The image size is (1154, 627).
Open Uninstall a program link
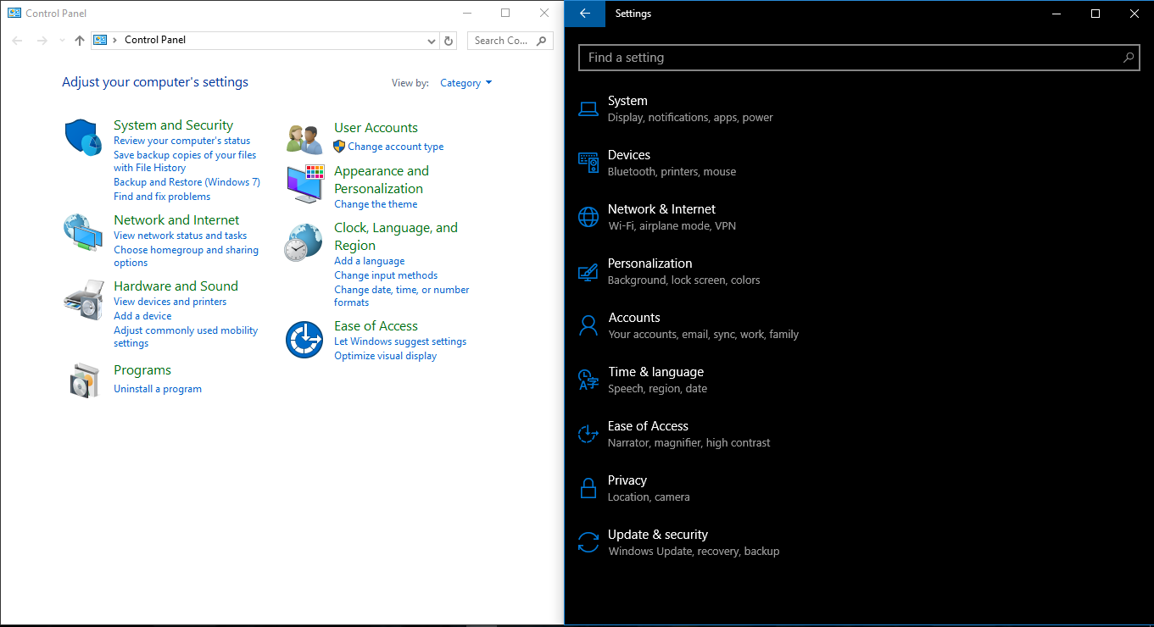click(x=158, y=388)
